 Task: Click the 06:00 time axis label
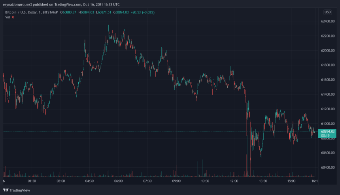(118, 181)
